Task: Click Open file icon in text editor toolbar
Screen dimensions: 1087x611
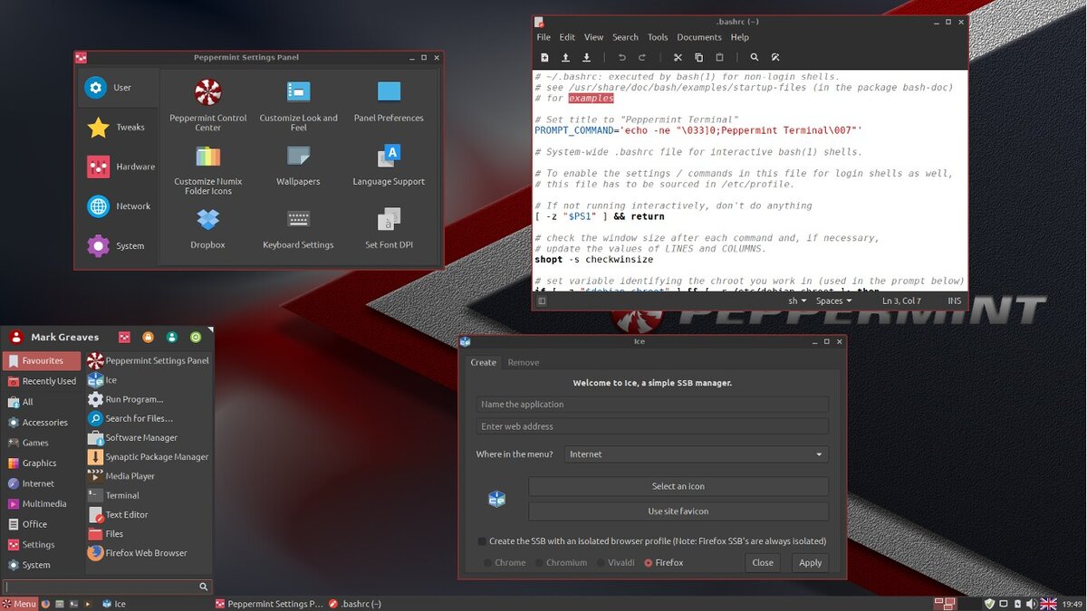Action: [565, 57]
